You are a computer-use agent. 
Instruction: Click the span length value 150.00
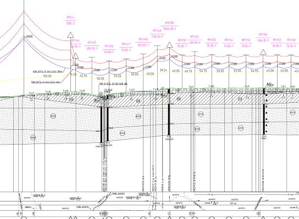click(x=47, y=76)
